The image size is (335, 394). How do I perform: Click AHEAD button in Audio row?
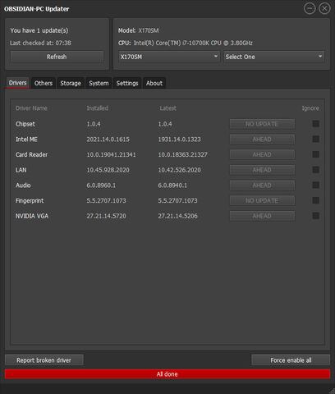(262, 186)
